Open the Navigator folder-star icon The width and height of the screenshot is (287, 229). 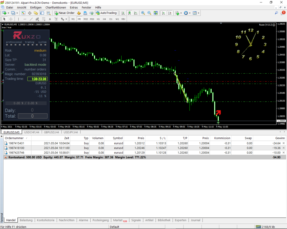click(36, 13)
